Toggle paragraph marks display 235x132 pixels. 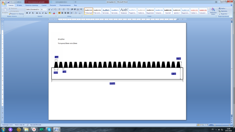point(81,9)
